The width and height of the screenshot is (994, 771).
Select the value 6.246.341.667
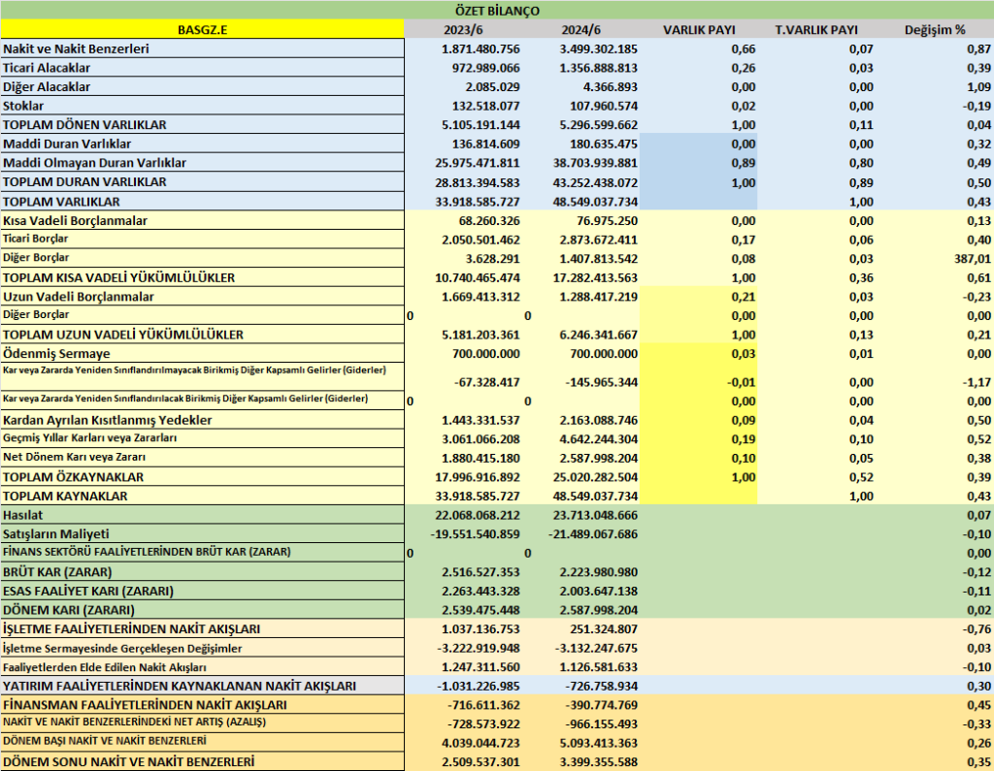click(x=598, y=335)
